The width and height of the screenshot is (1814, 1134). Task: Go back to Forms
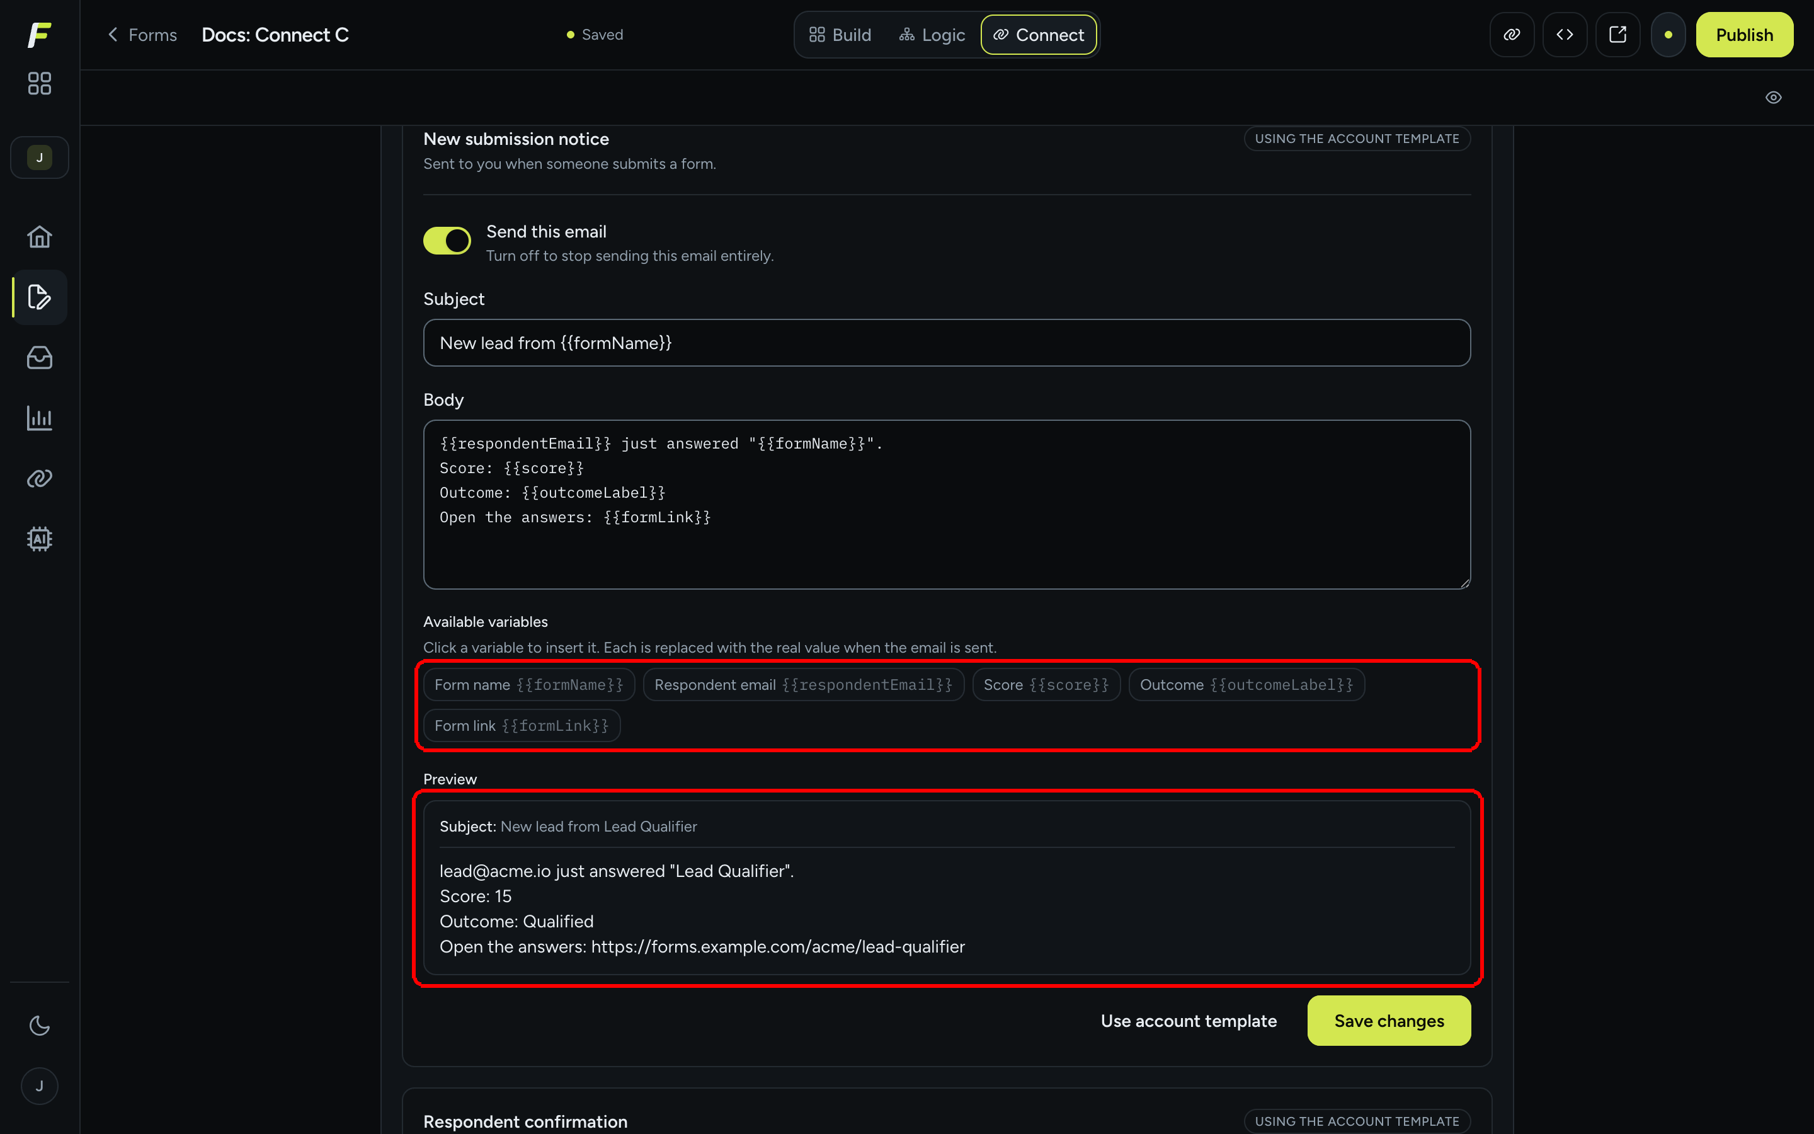click(142, 35)
